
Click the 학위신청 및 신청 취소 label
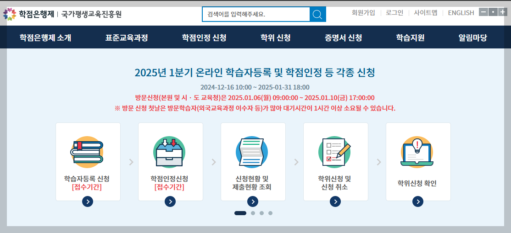pyautogui.click(x=334, y=183)
